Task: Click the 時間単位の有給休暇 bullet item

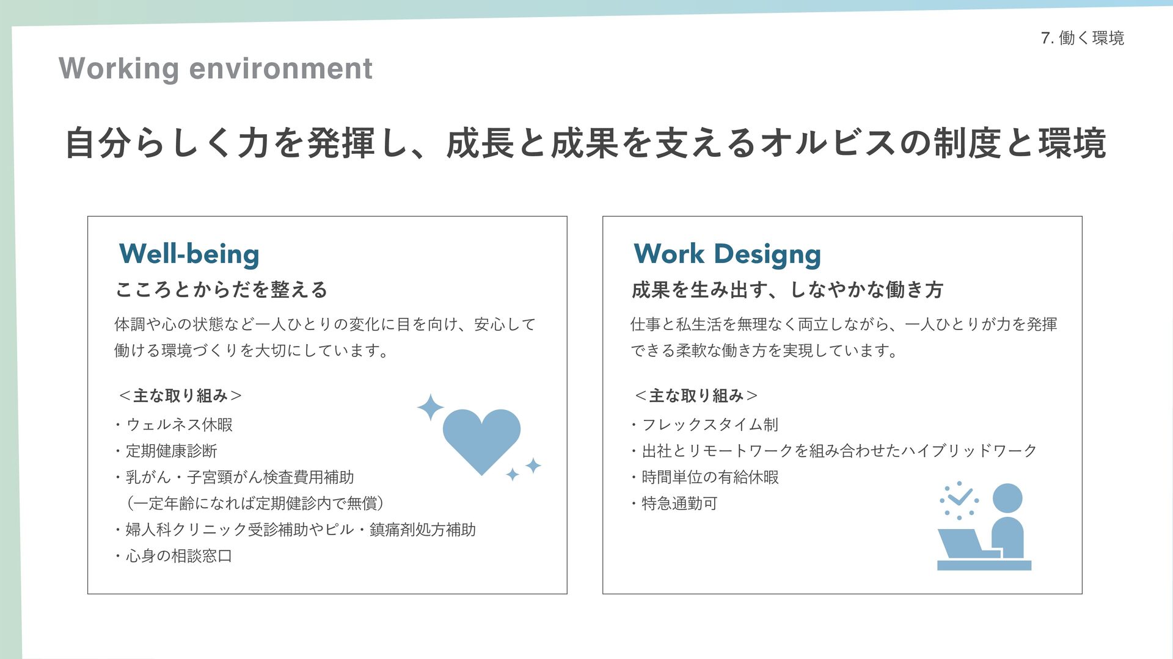Action: point(710,477)
